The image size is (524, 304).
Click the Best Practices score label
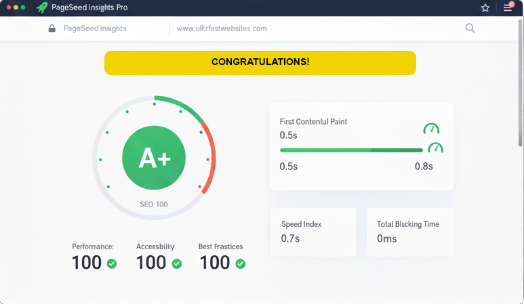[220, 246]
